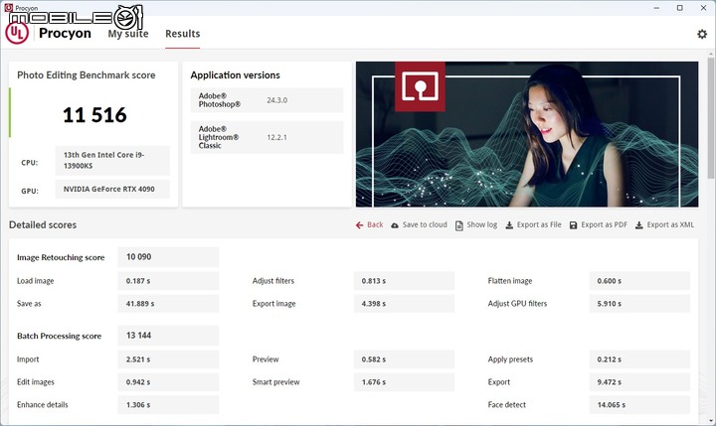The image size is (716, 426).
Task: Click the Save to cloud icon
Action: (x=395, y=224)
